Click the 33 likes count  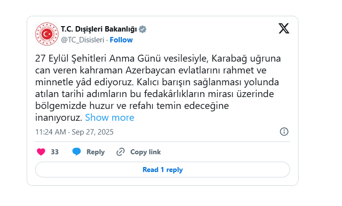[55, 152]
